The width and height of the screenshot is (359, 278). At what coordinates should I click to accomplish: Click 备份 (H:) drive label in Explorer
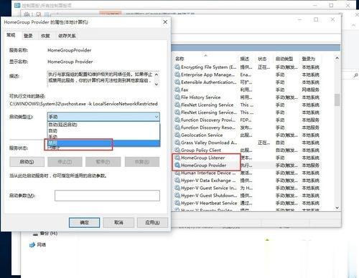tap(49, 234)
